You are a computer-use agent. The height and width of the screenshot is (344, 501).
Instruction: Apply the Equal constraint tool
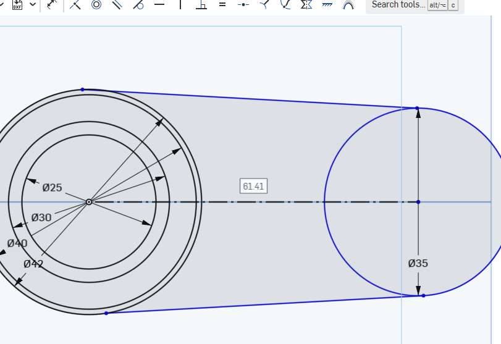pyautogui.click(x=222, y=4)
